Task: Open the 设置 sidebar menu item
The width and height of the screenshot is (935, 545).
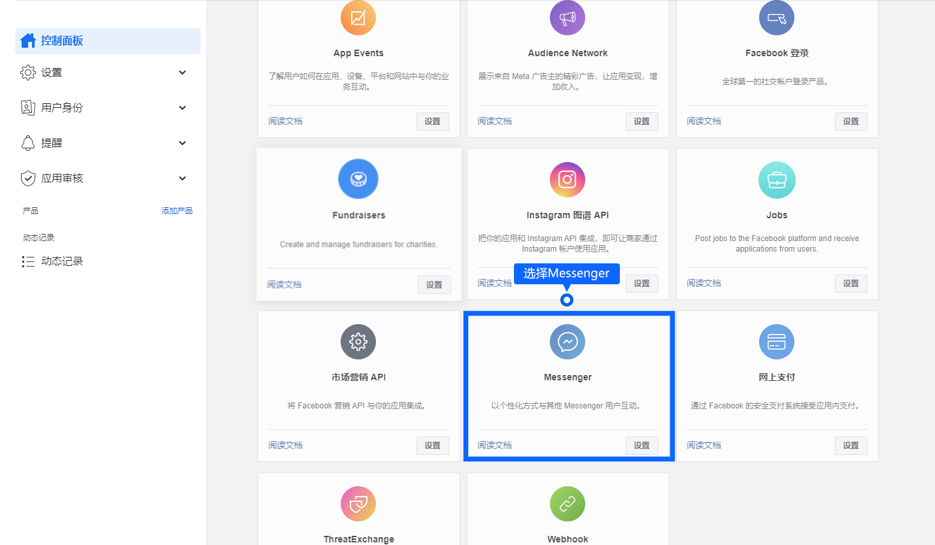Action: coord(108,73)
